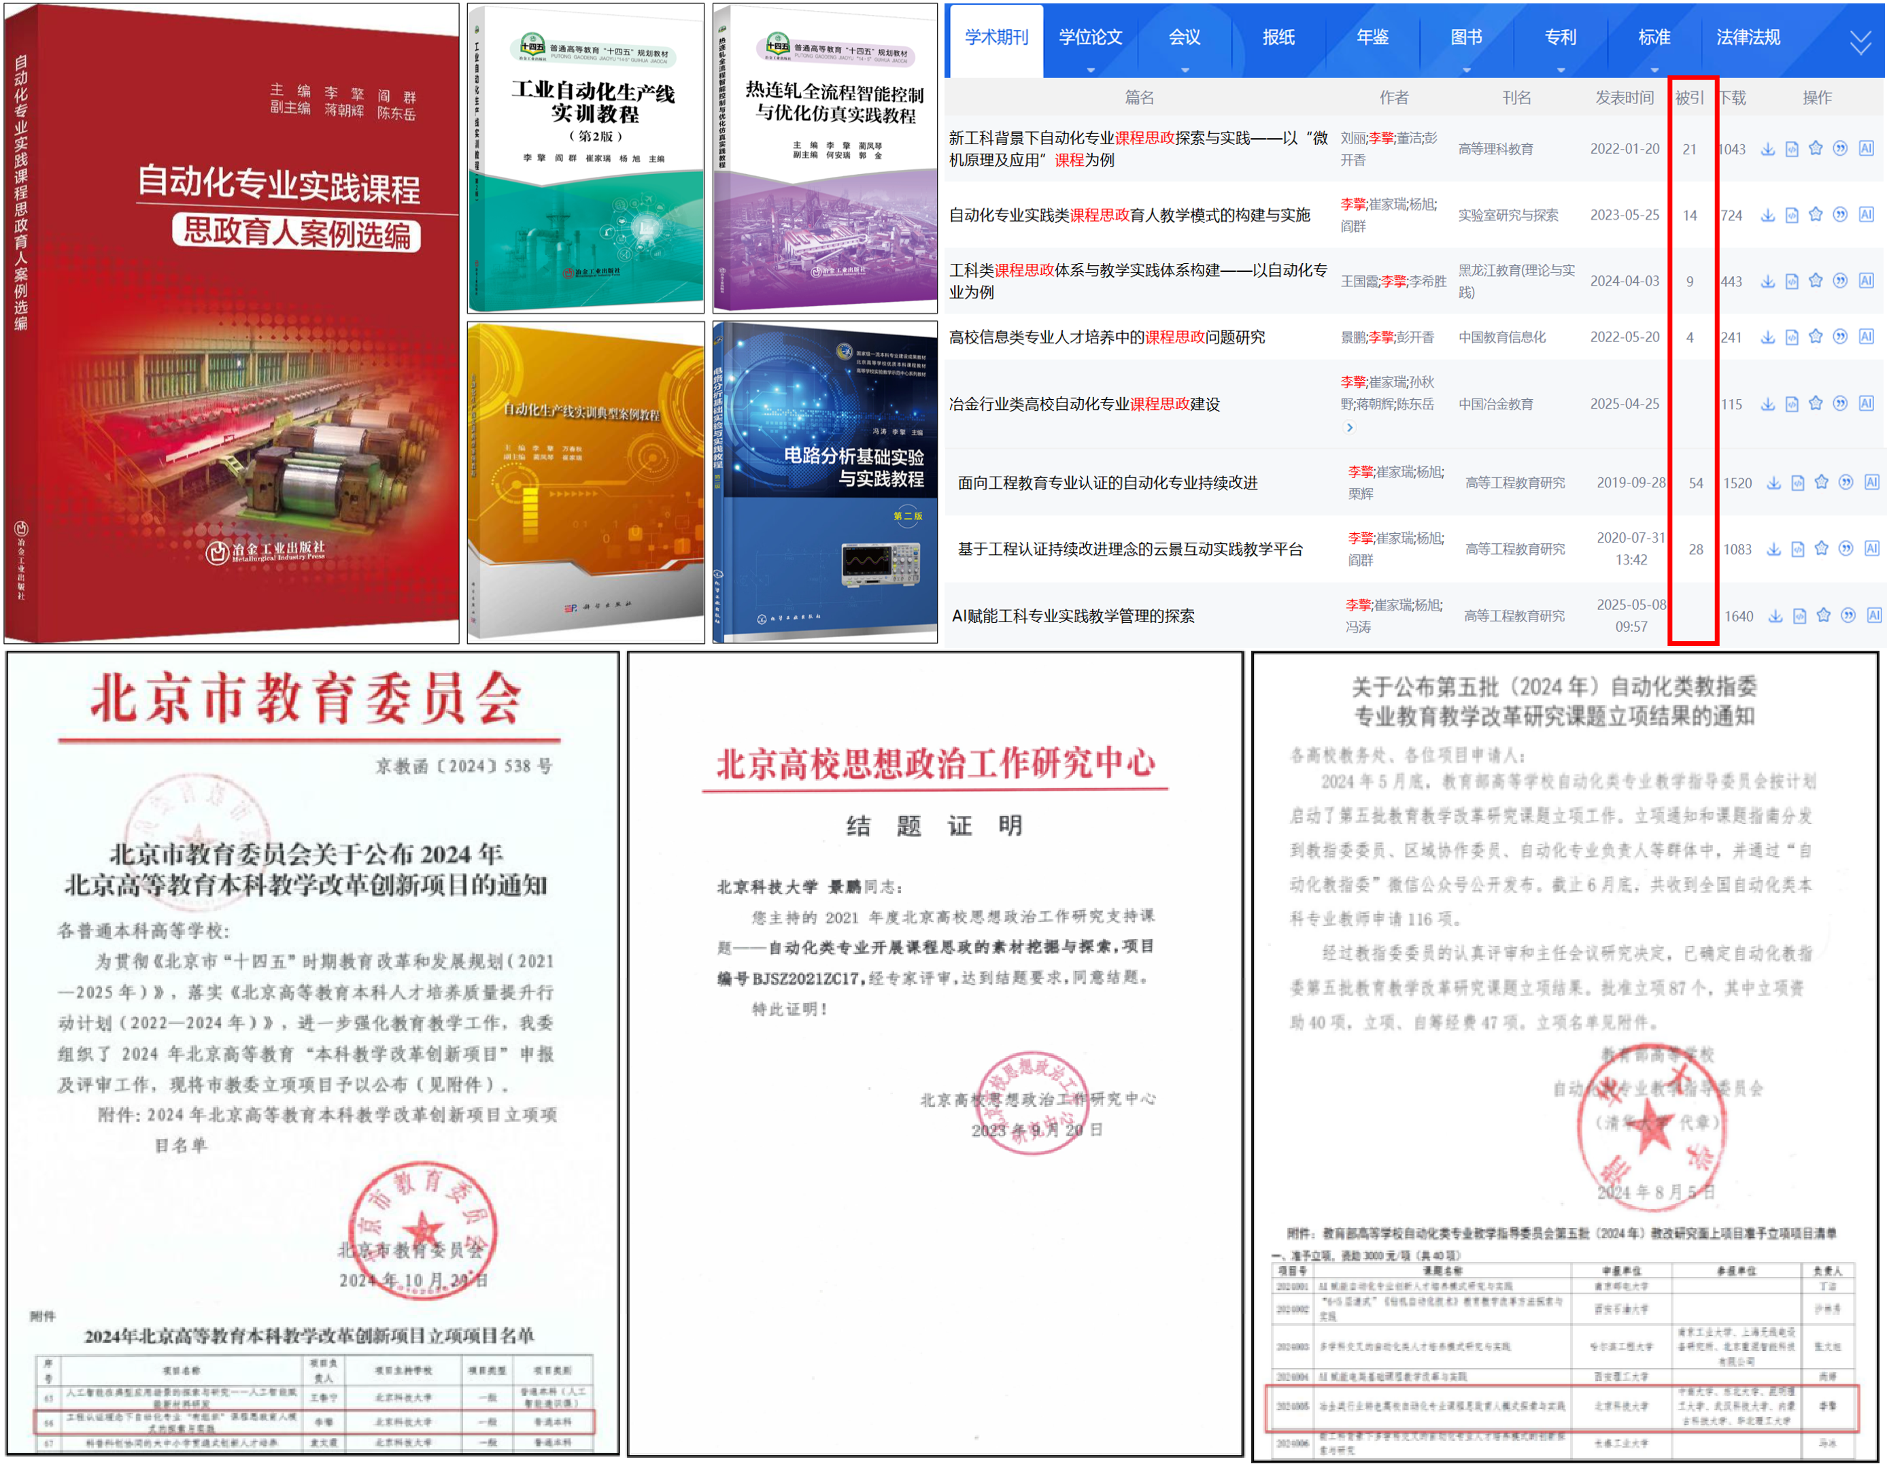Click download icon for the 2022-01-20 article

coord(1768,149)
